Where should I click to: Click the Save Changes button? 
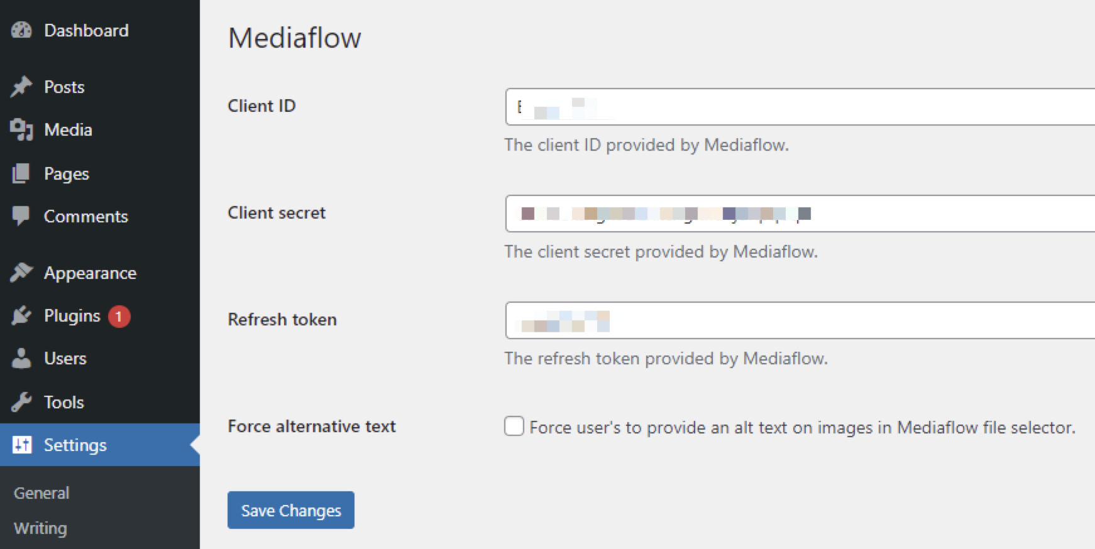tap(291, 510)
